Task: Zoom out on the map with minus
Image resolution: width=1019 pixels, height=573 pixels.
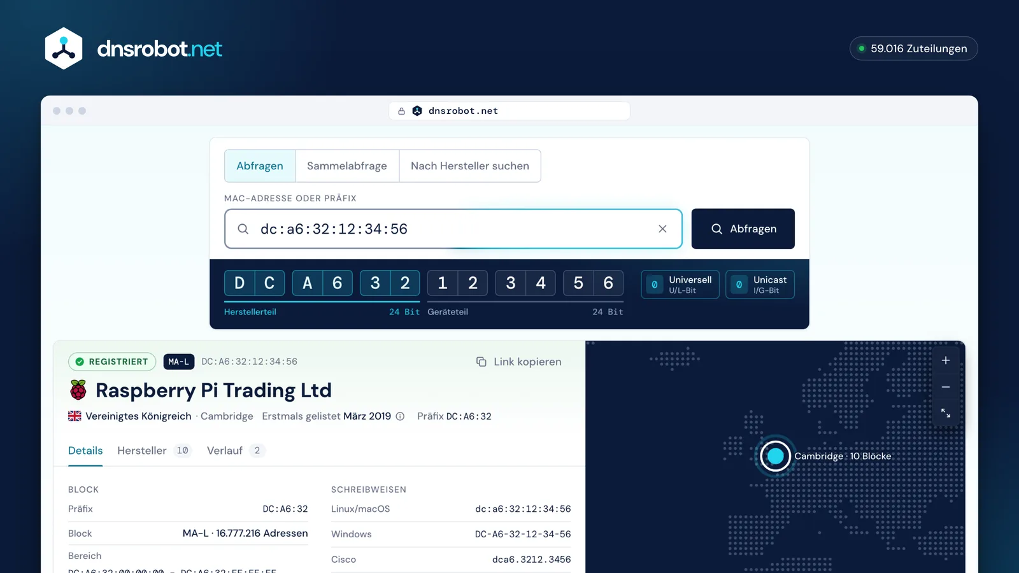Action: [x=946, y=387]
